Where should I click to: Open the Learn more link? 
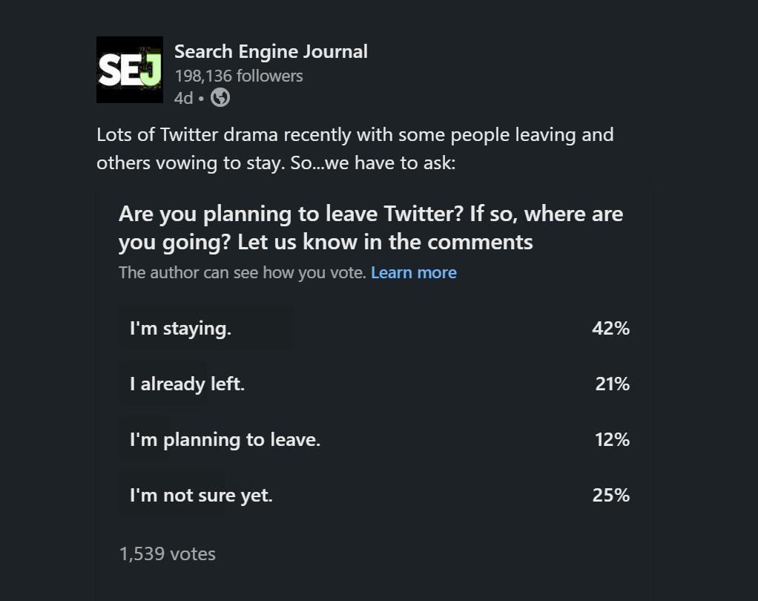[x=414, y=273]
